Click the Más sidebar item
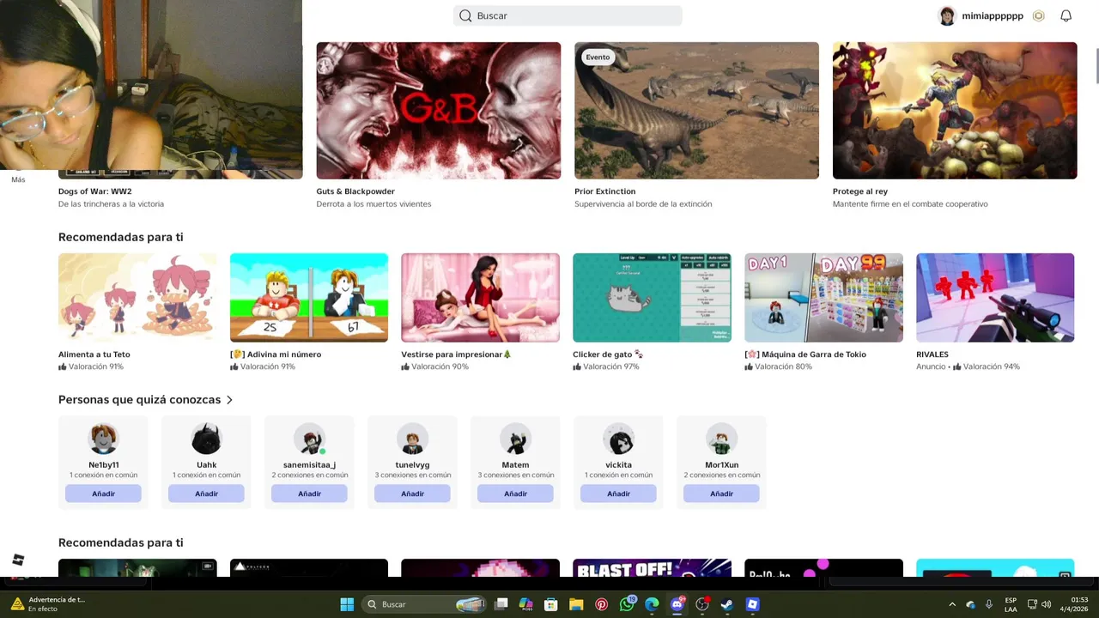The image size is (1099, 618). [18, 179]
